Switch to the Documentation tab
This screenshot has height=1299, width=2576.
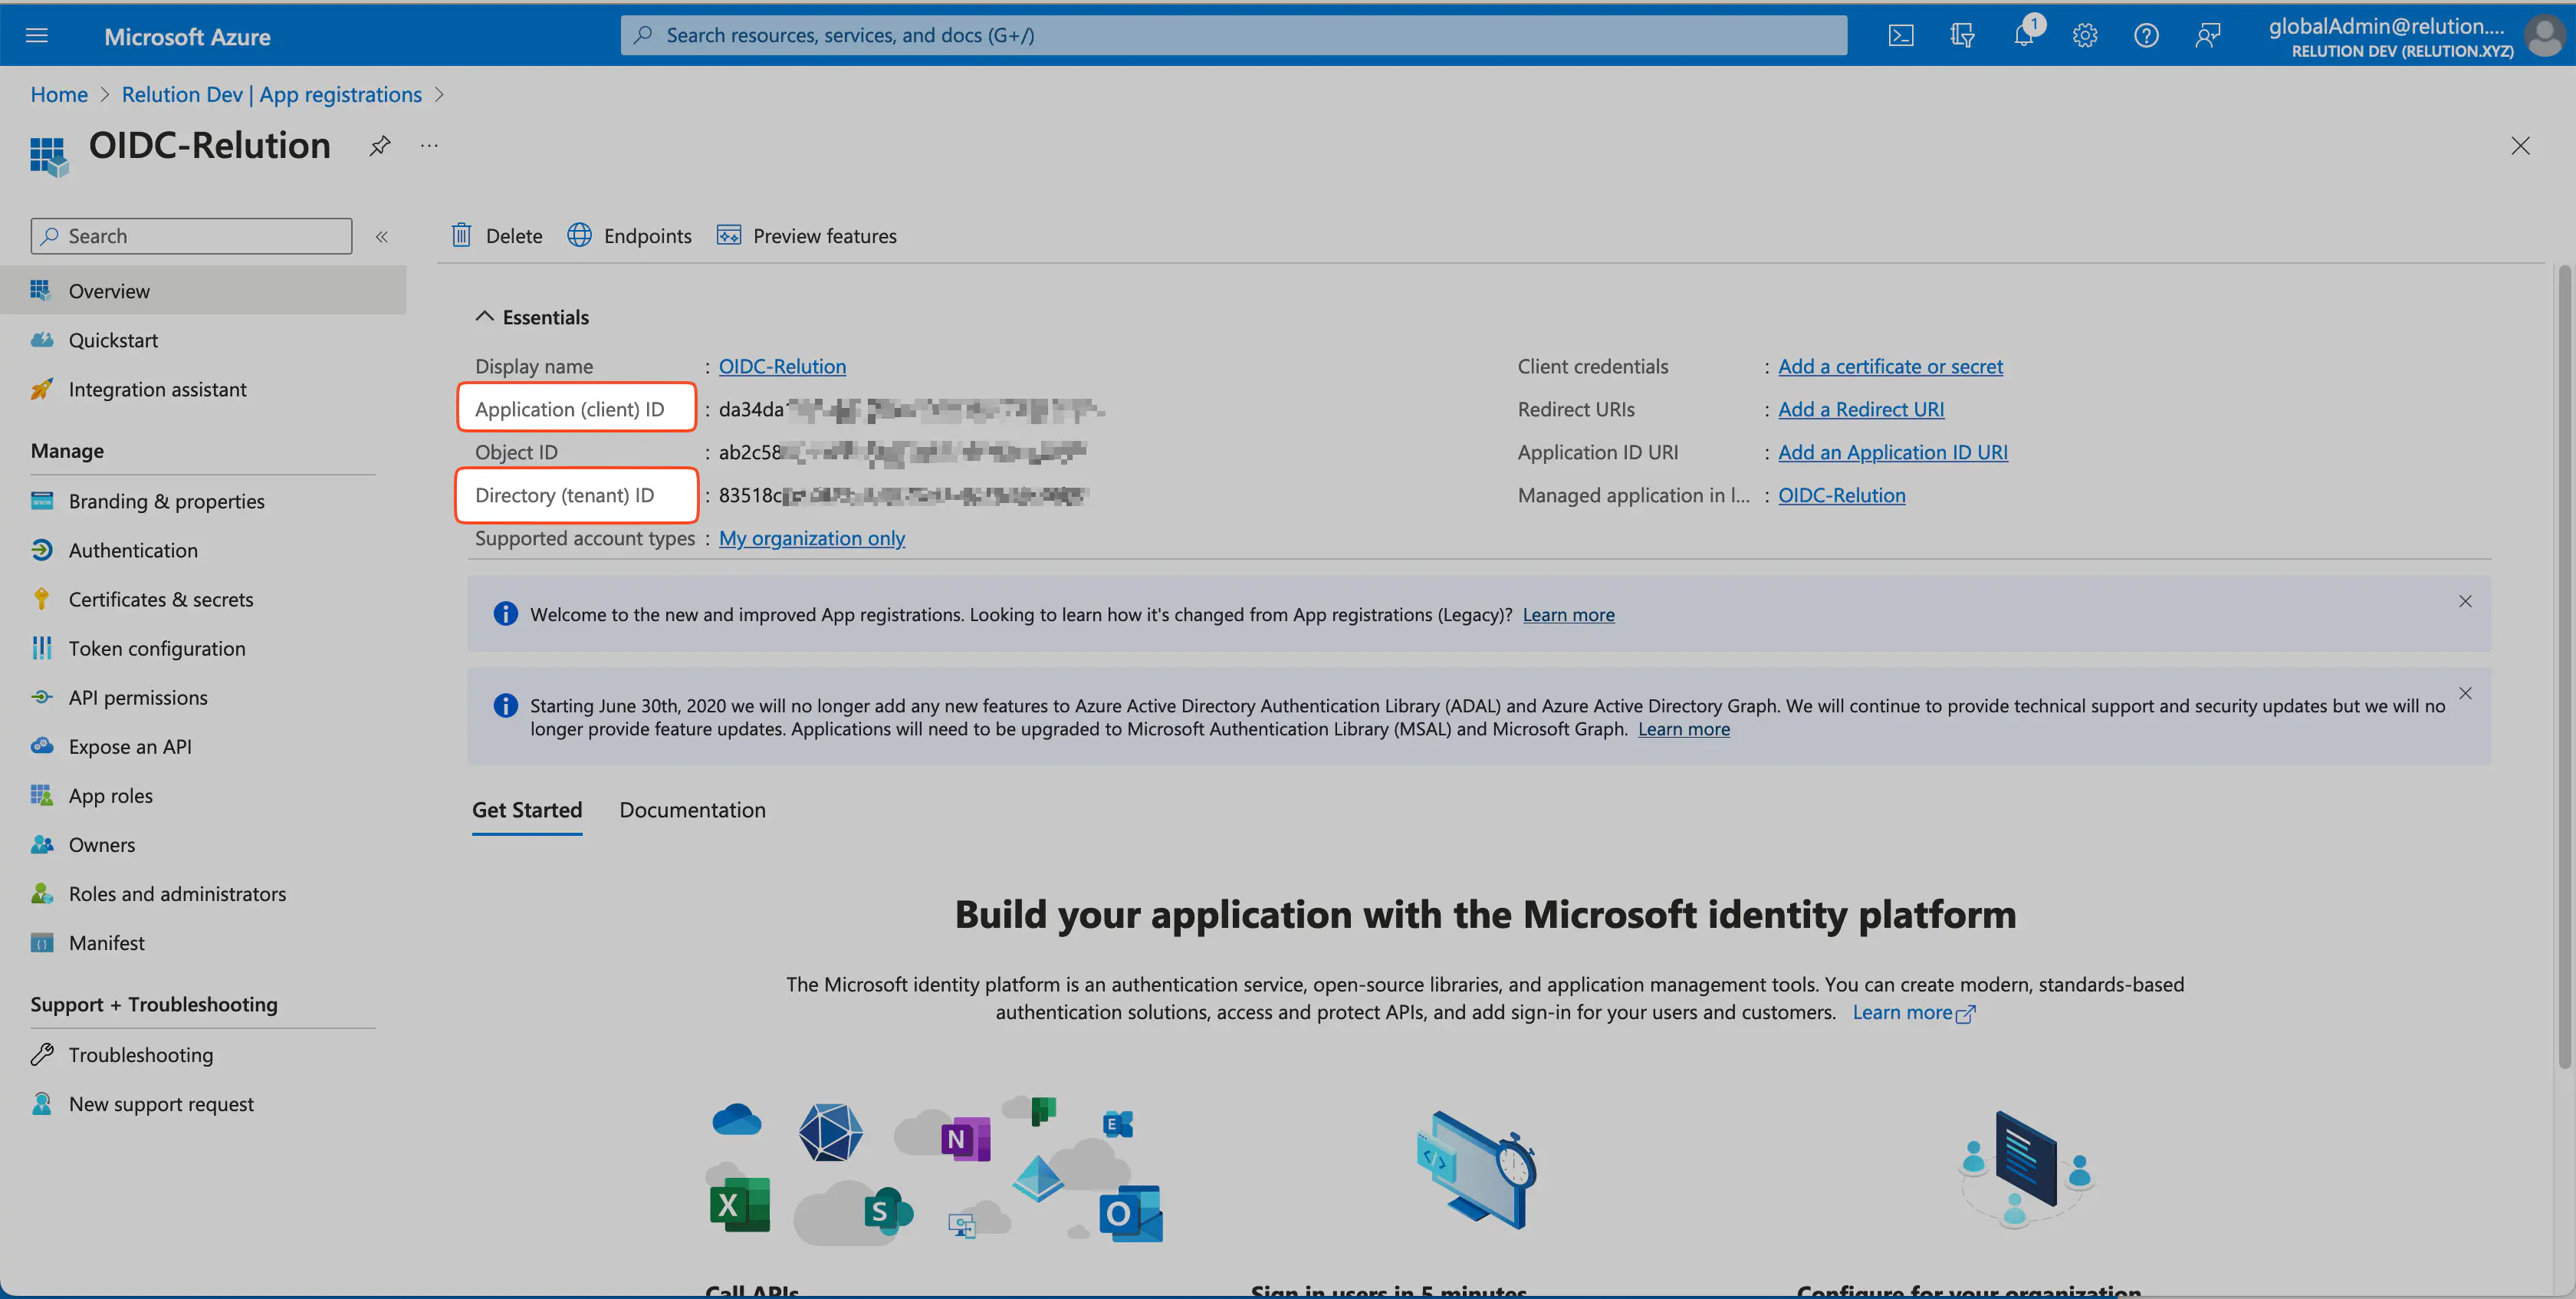692,810
